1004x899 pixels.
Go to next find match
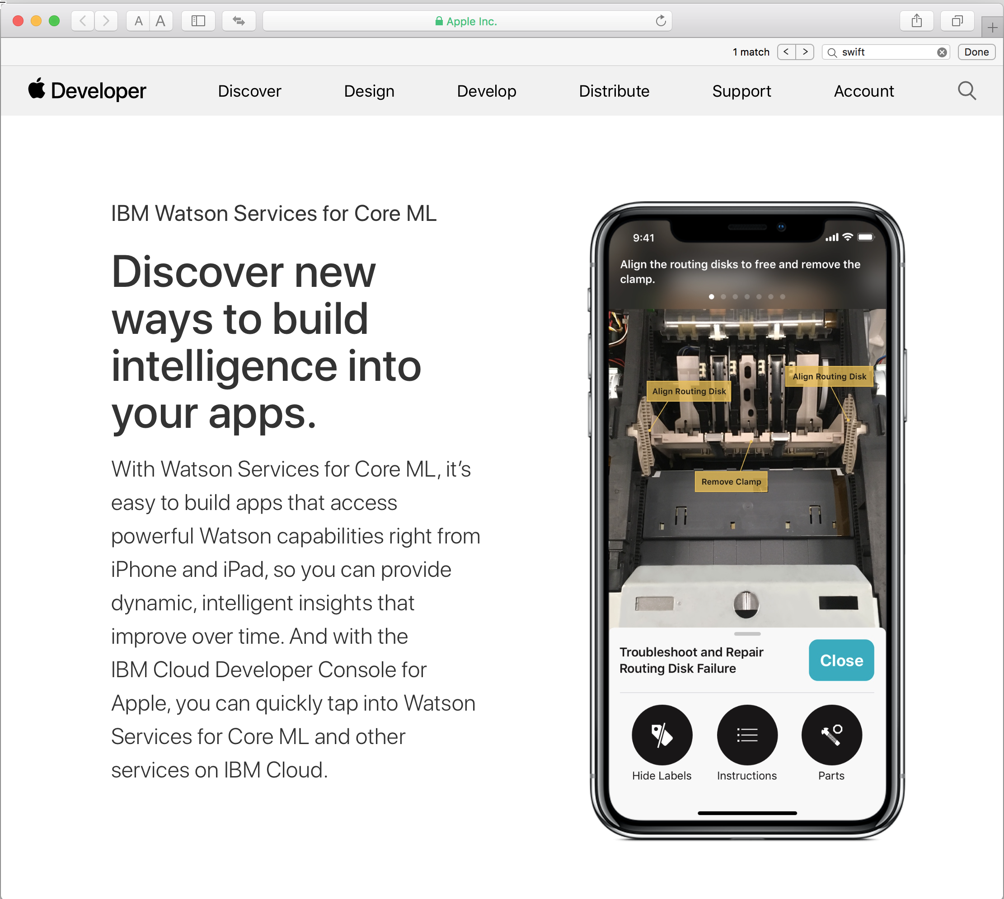805,52
